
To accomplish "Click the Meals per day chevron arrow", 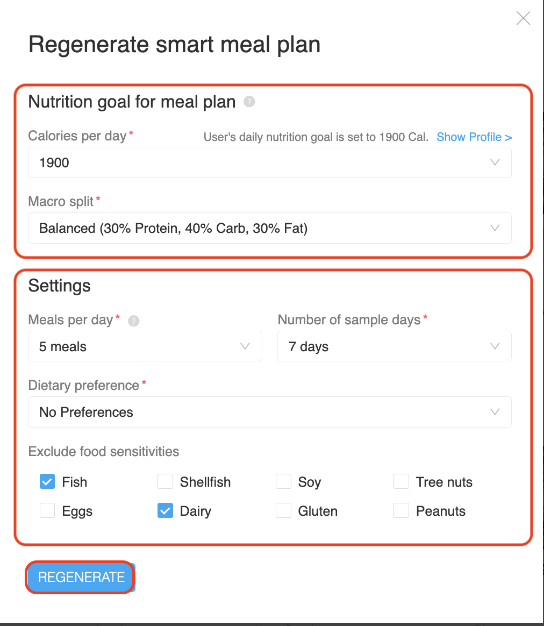I will [x=245, y=346].
